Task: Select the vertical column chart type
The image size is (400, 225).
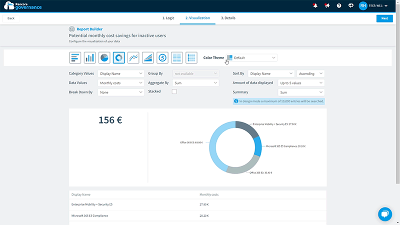Action: [89, 57]
